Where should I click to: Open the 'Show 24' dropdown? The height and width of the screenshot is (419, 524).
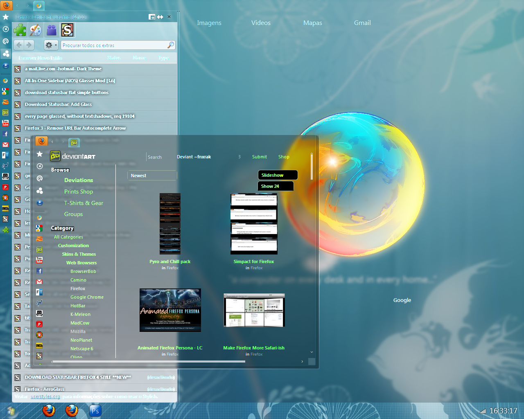(x=276, y=186)
